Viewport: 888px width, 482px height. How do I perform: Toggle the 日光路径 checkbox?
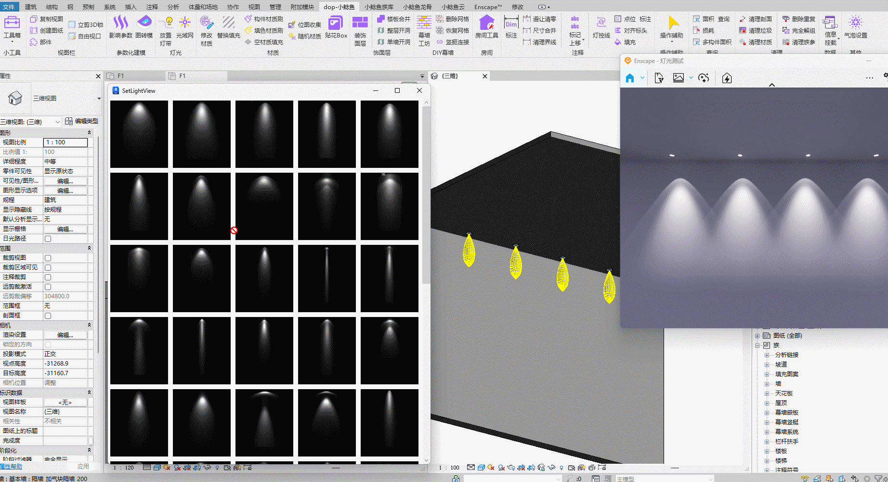[48, 239]
